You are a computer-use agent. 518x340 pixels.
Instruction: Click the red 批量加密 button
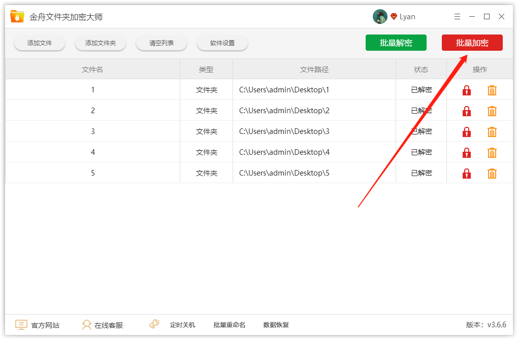pos(472,43)
